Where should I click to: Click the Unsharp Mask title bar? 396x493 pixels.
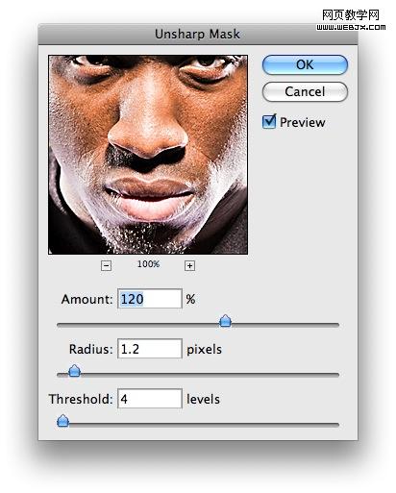[x=198, y=34]
